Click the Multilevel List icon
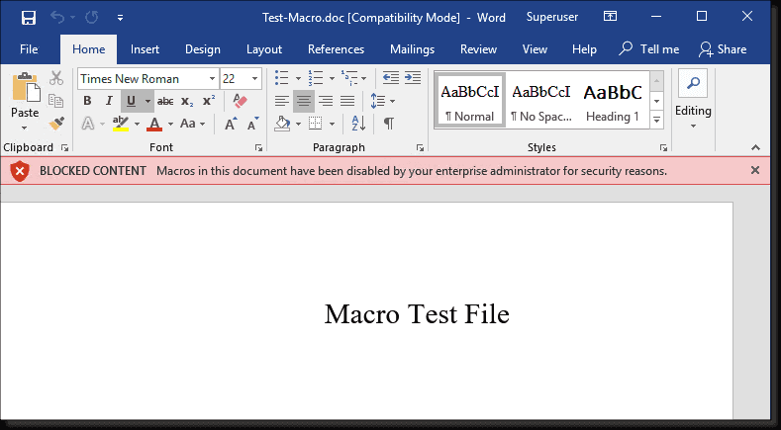This screenshot has width=781, height=430. [349, 78]
